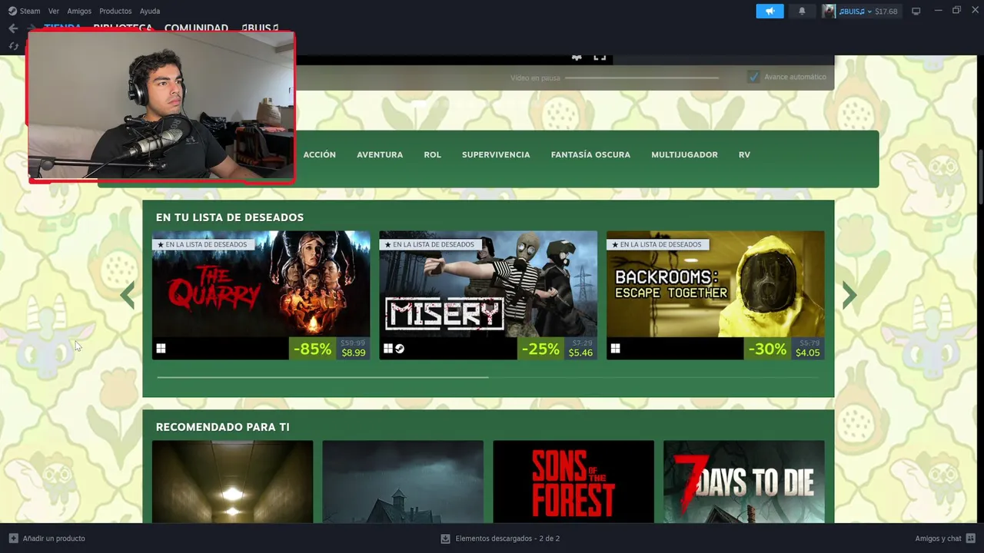
Task: Click wallet balance $17.68
Action: (886, 12)
